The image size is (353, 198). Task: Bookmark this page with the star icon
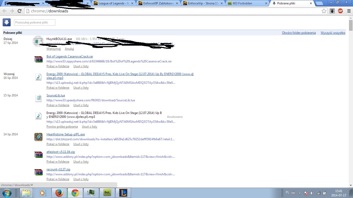pos(324,11)
